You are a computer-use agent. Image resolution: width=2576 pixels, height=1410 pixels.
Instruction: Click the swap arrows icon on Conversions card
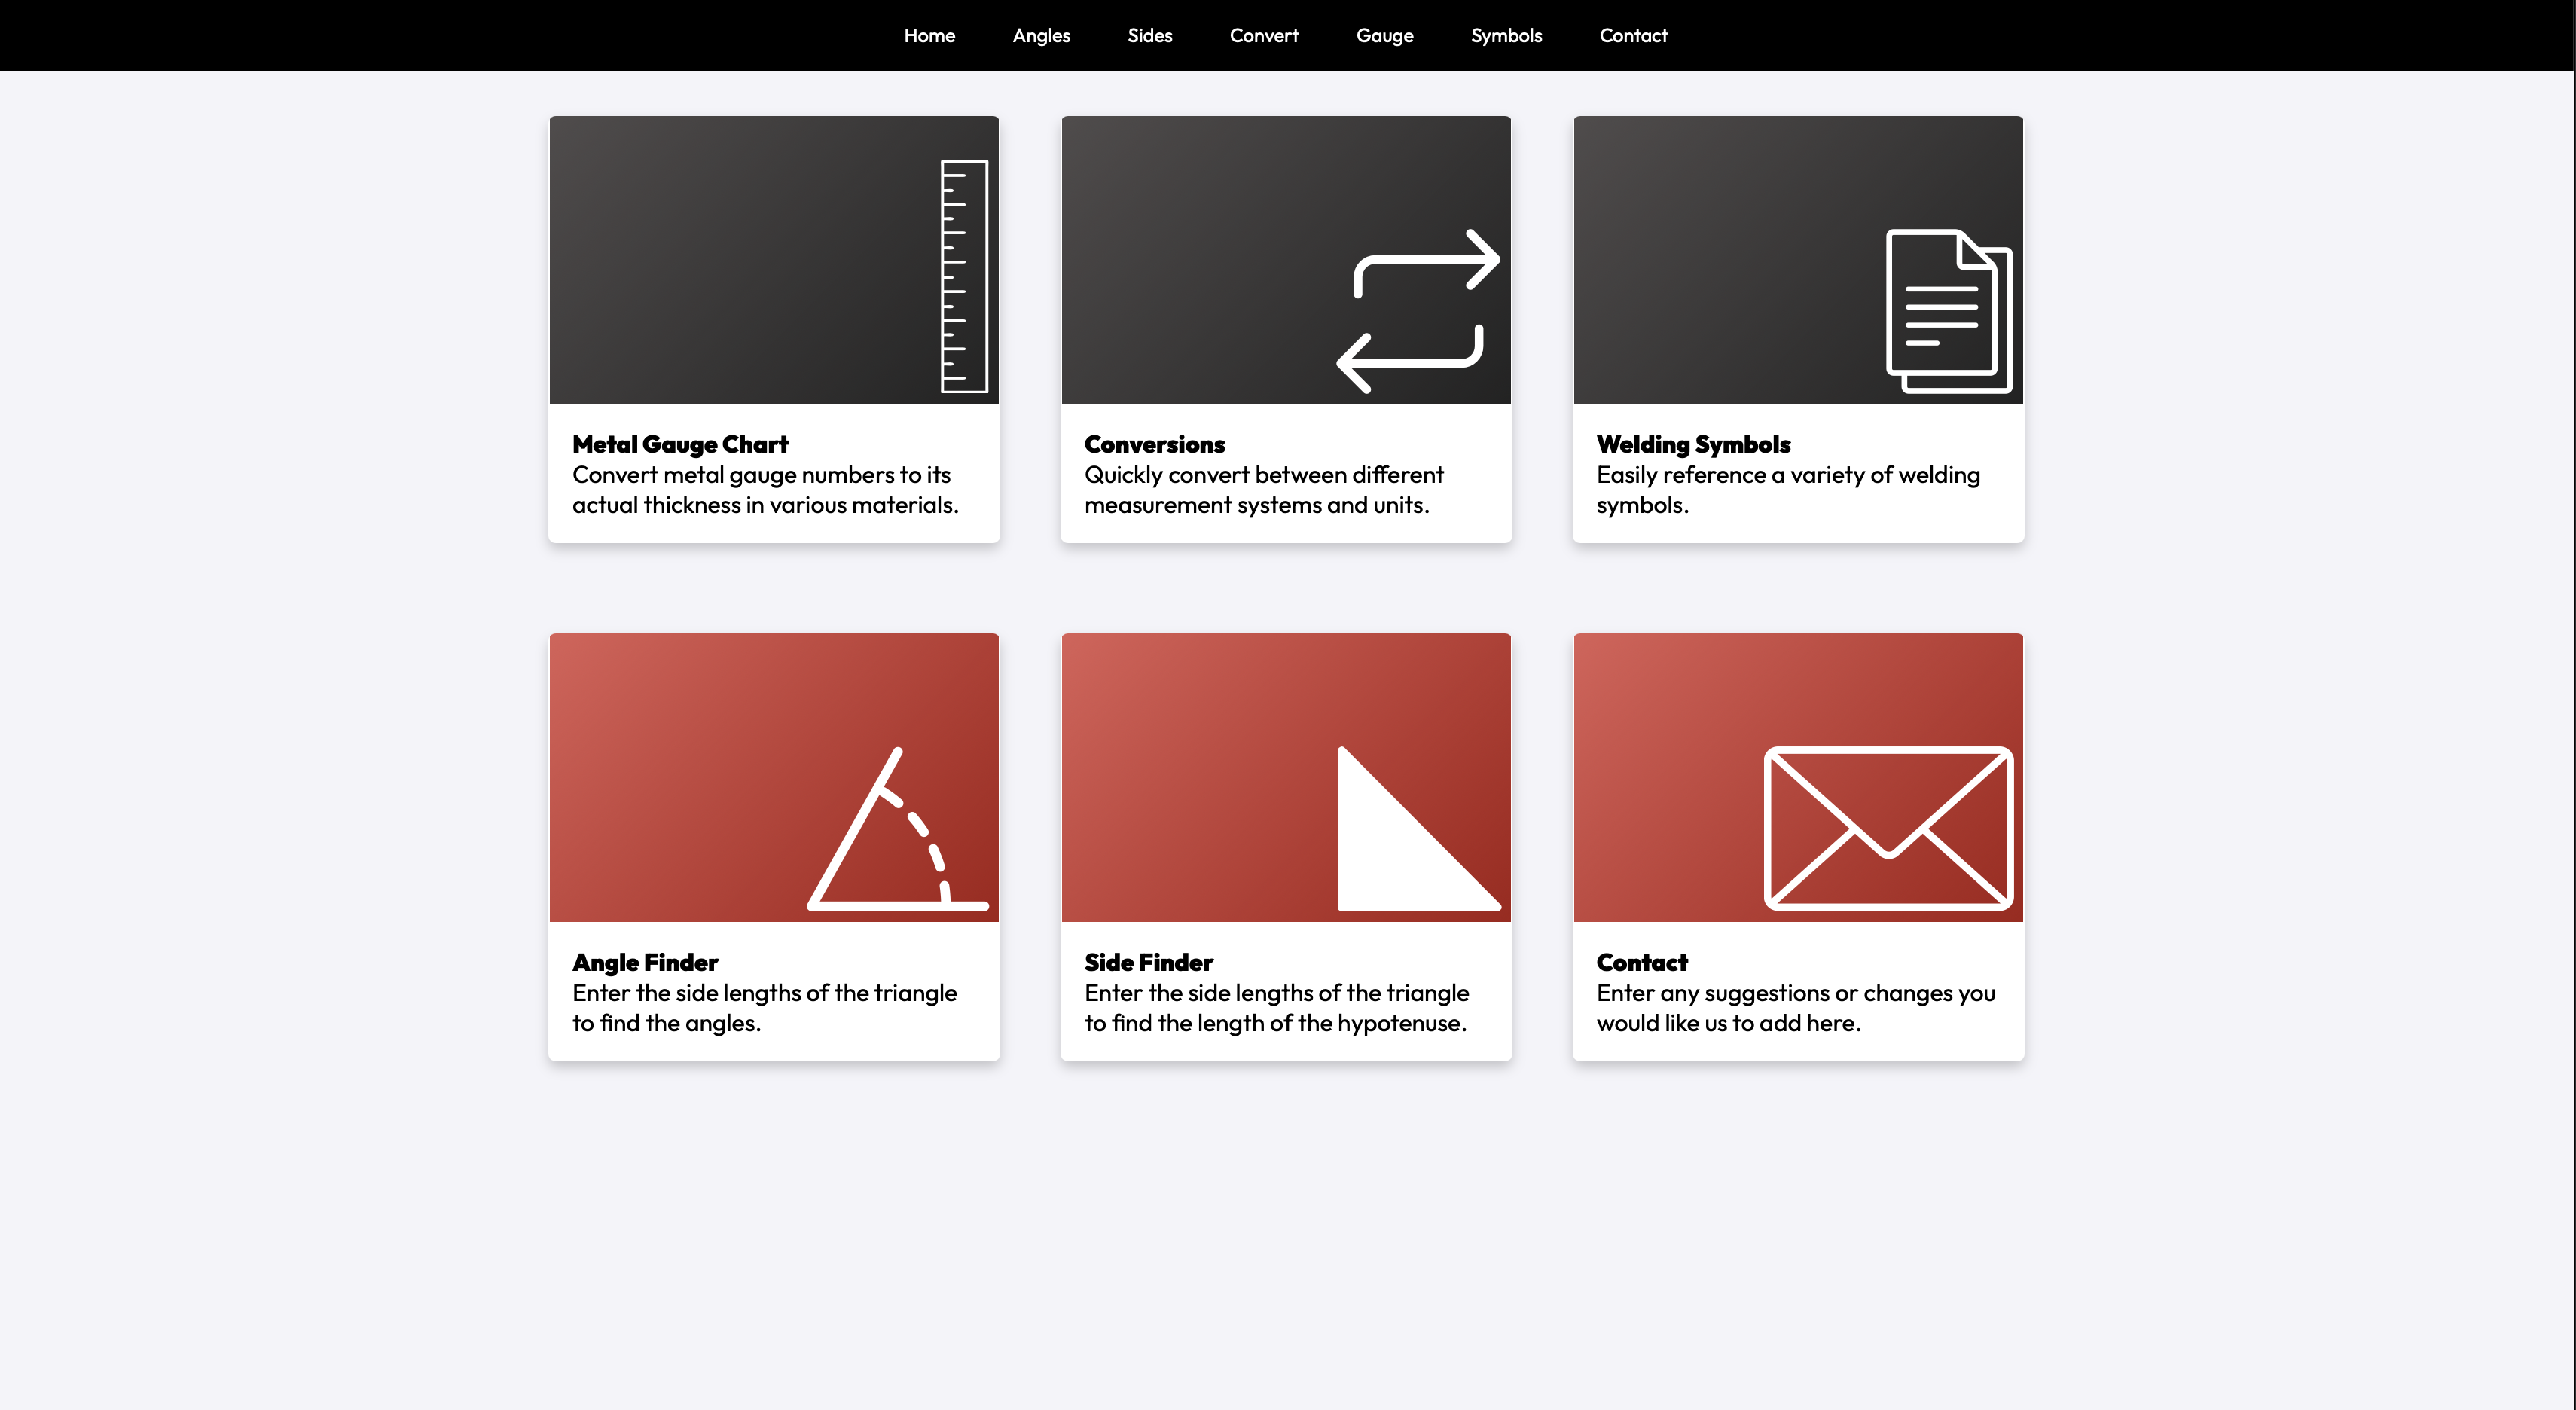pos(1418,311)
